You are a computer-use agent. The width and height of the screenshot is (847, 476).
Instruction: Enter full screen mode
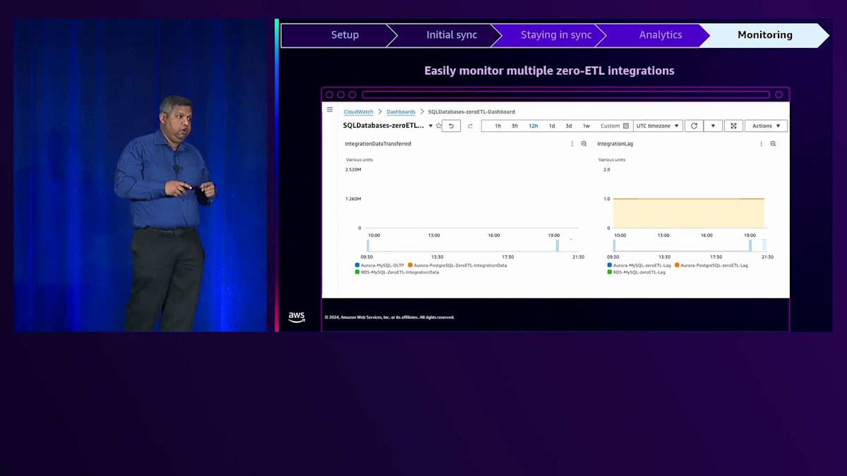tap(733, 126)
